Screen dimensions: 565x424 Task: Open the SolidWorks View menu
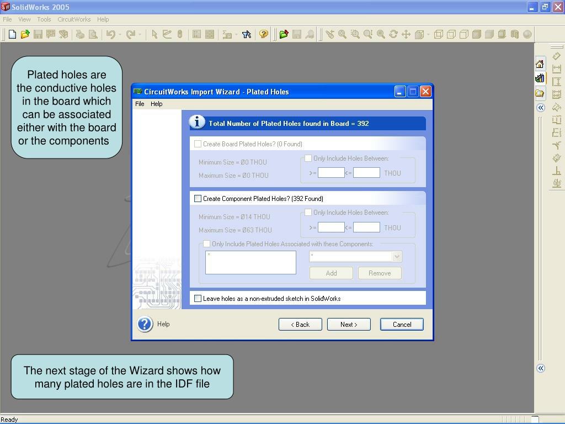tap(24, 19)
